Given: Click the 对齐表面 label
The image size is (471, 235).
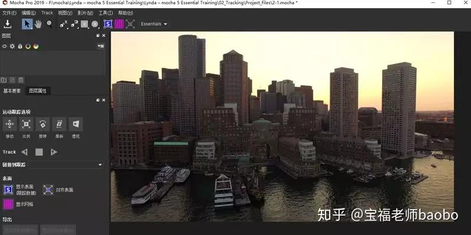Looking at the screenshot, I should pyautogui.click(x=65, y=190).
